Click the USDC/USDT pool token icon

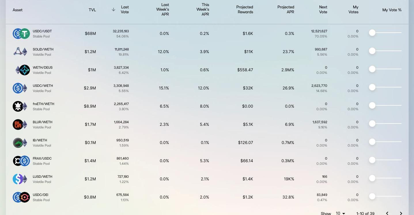pyautogui.click(x=21, y=34)
